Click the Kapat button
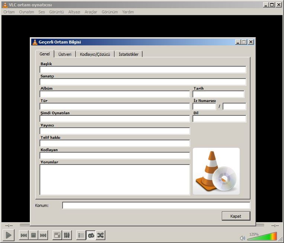The image size is (284, 243). (236, 216)
